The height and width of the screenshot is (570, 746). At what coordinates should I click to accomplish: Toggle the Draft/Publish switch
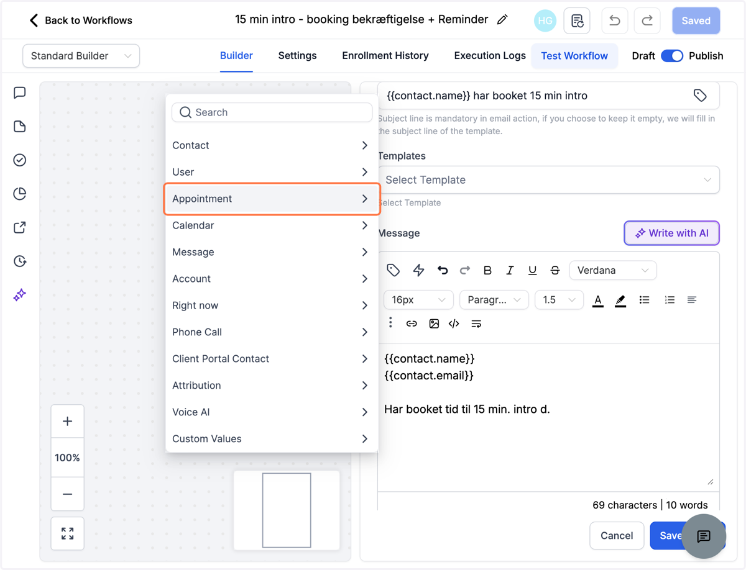pos(672,56)
